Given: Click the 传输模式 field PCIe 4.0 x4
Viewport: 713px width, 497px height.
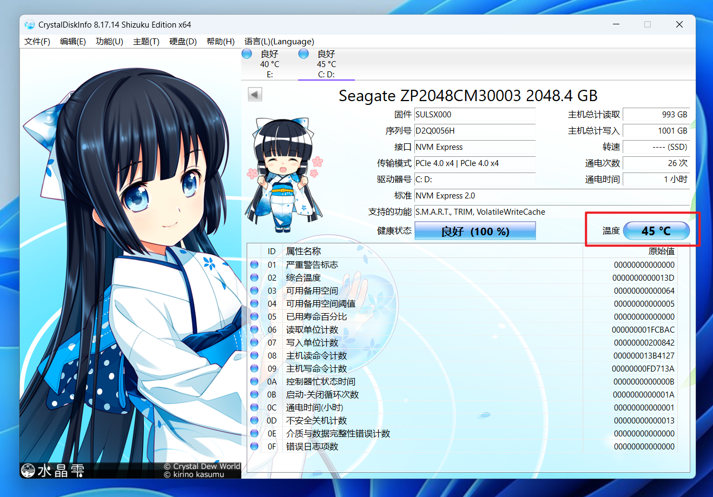Looking at the screenshot, I should (x=474, y=163).
